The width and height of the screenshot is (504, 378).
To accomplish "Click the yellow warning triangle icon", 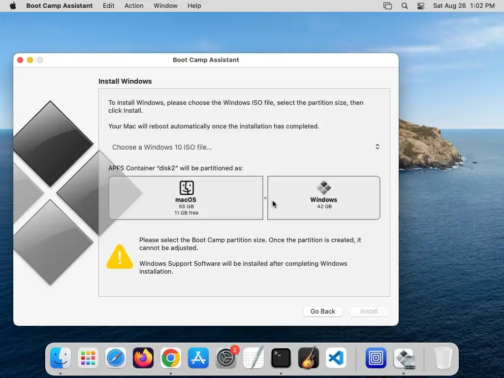I will pyautogui.click(x=120, y=256).
